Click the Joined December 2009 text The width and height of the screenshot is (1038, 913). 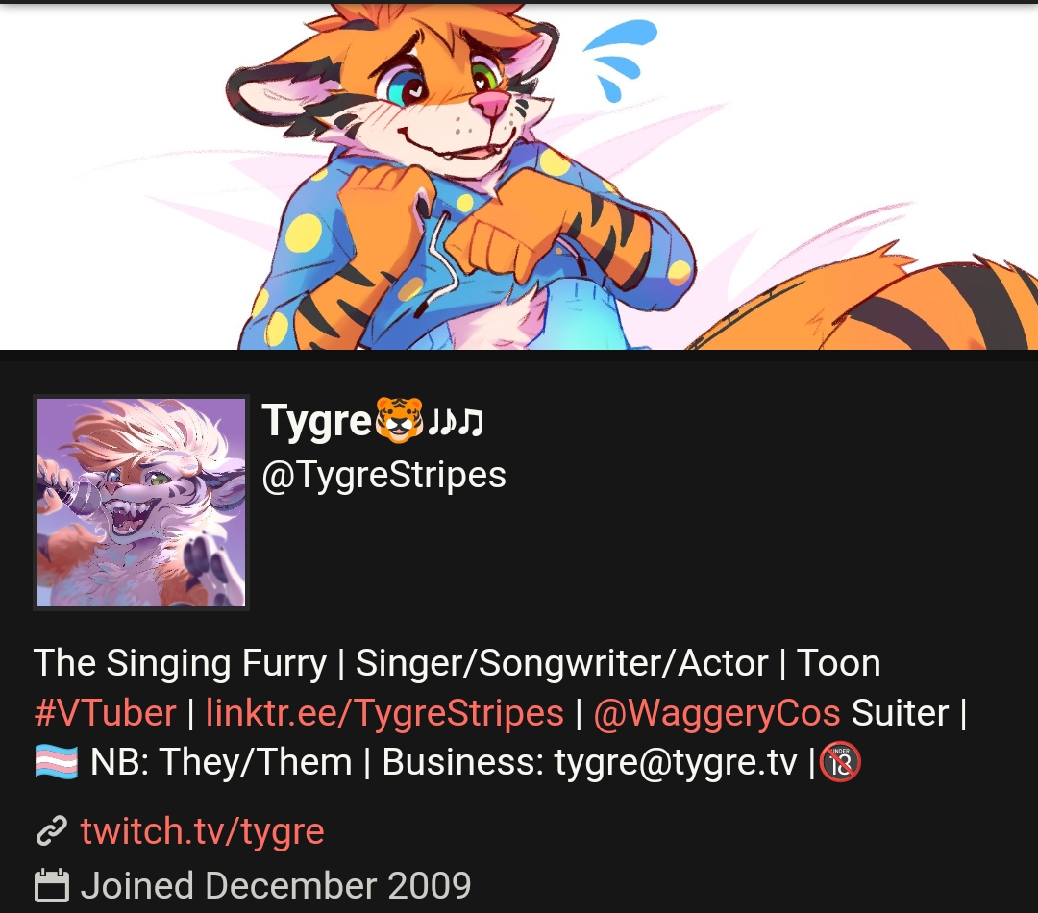276,885
